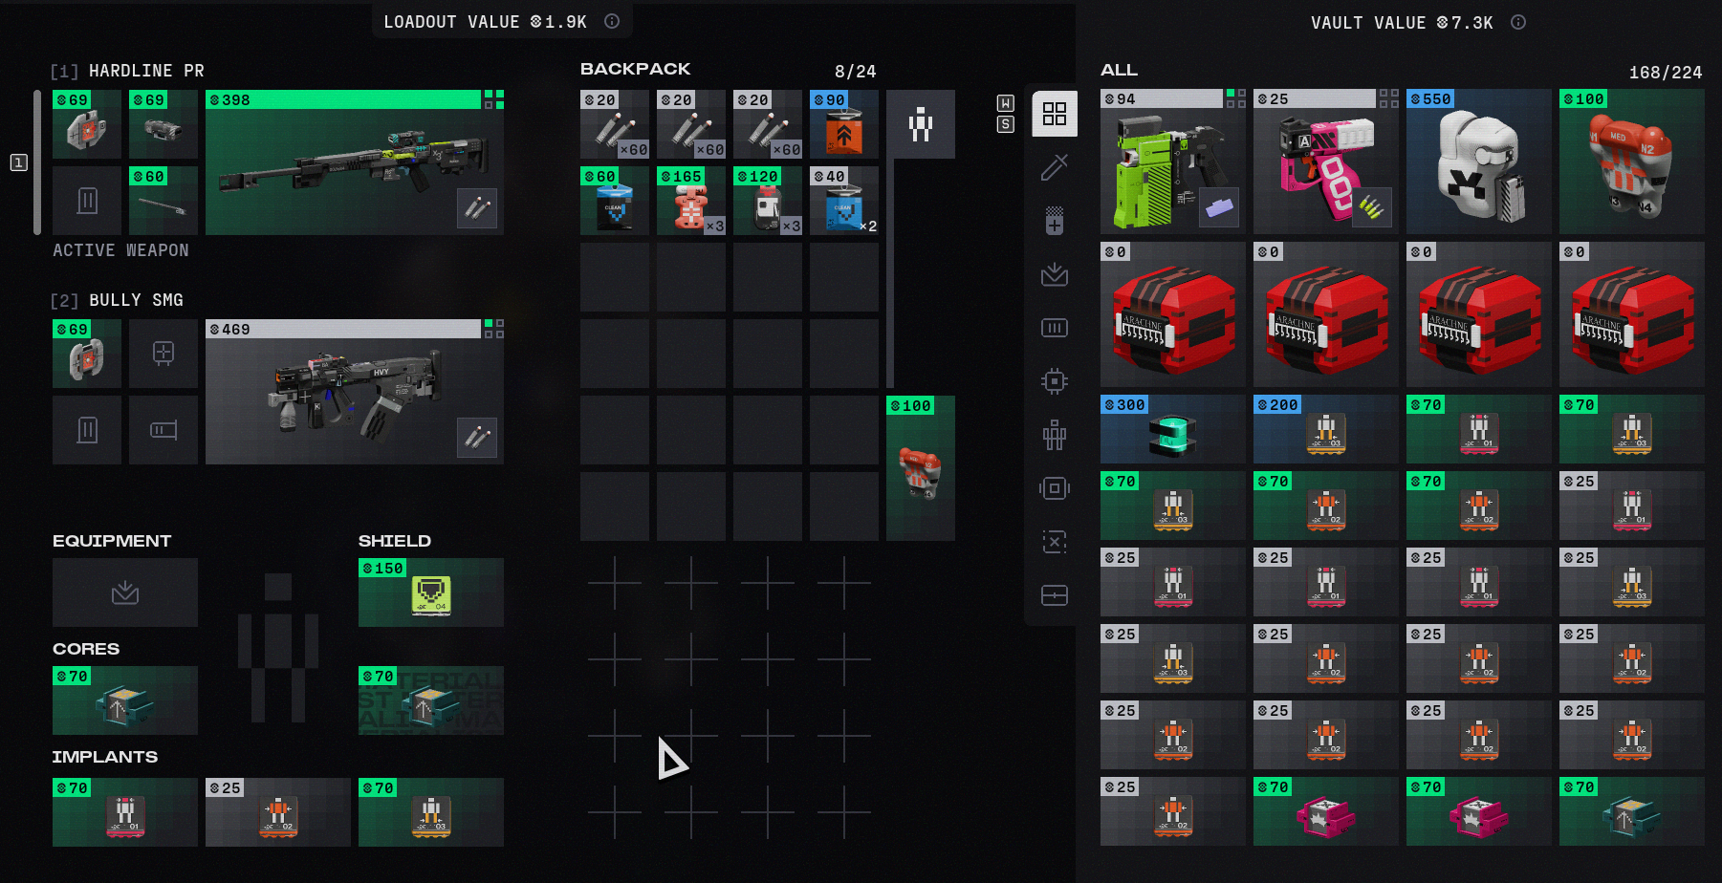Select the equipped implant worth 25

(x=278, y=812)
